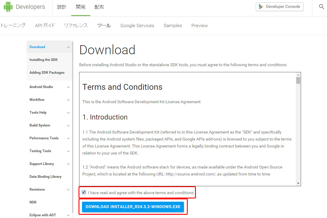
Task: Select the Download sidebar link
Action: click(37, 47)
